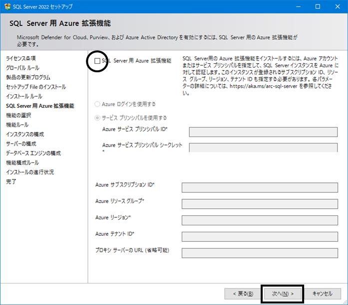Select ライセンス条項 step in sidebar
The image size is (348, 305).
pyautogui.click(x=21, y=58)
